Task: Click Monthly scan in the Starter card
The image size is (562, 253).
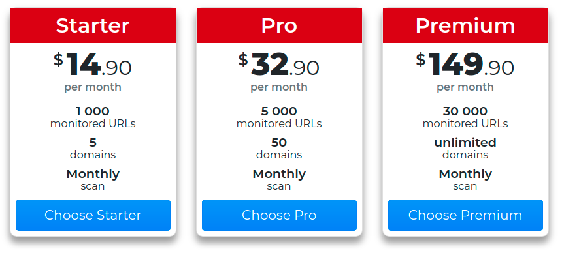Action: 93,180
